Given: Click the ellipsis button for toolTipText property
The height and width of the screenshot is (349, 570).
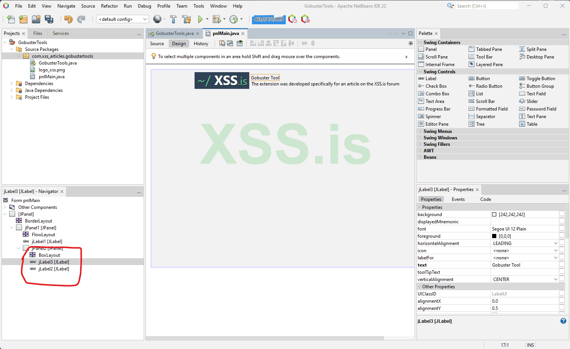Looking at the screenshot, I should 562,272.
